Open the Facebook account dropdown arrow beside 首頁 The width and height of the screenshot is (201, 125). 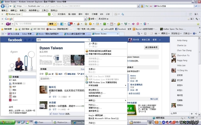(x=160, y=40)
